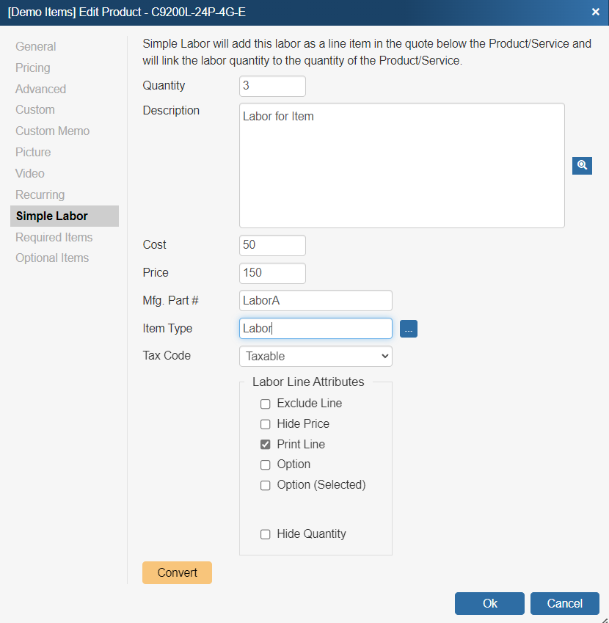Open the Optional Items tab
Image resolution: width=609 pixels, height=623 pixels.
52,258
